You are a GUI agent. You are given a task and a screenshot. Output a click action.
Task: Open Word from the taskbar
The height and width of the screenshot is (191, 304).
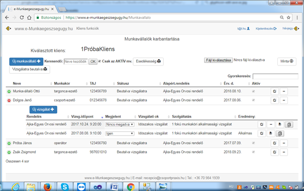(114, 187)
